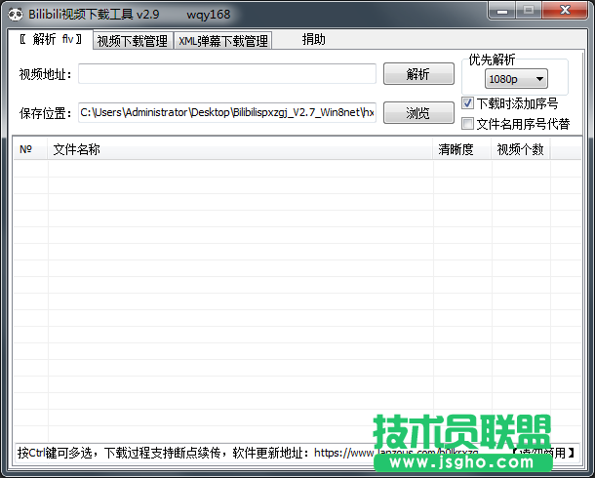Click the 视频个数 column header

tap(521, 149)
